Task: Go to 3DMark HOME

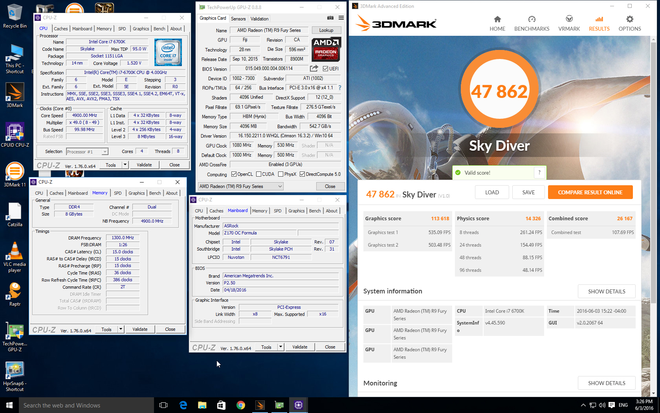Action: click(497, 24)
